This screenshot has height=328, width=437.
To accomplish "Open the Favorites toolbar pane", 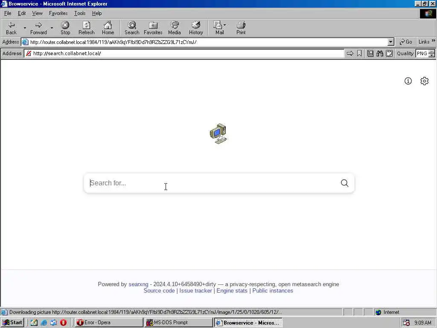I will click(x=153, y=28).
